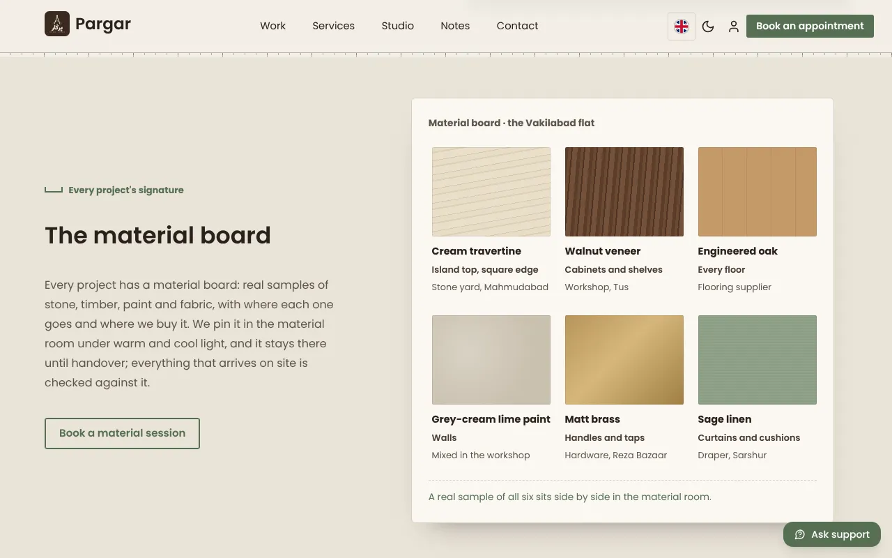Screen dimensions: 892x558
Task: Click the 'Grey-cream lime paint' title
Action: point(491,419)
